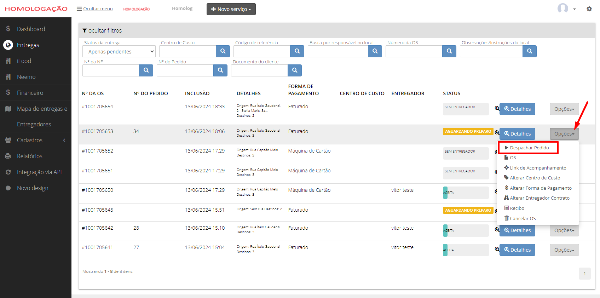The height and width of the screenshot is (298, 600).
Task: Collapse filters via ocultar filtros
Action: [x=102, y=31]
